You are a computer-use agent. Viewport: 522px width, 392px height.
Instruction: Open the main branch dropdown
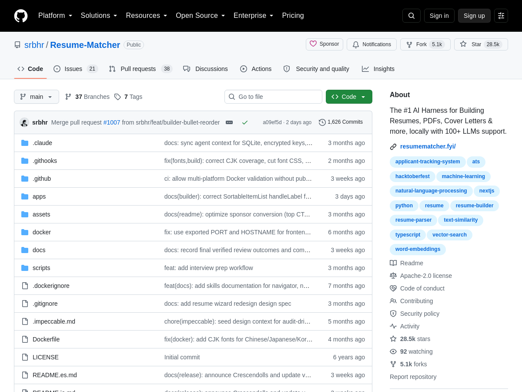tap(37, 97)
